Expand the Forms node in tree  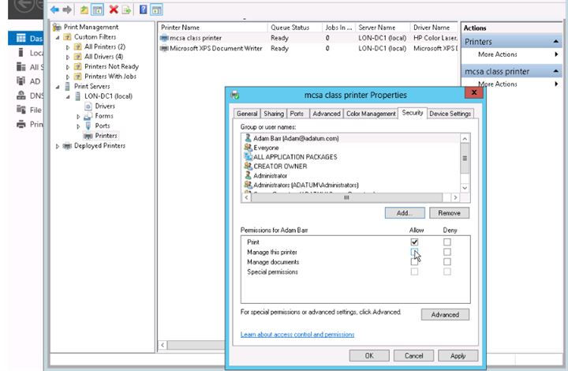click(77, 116)
